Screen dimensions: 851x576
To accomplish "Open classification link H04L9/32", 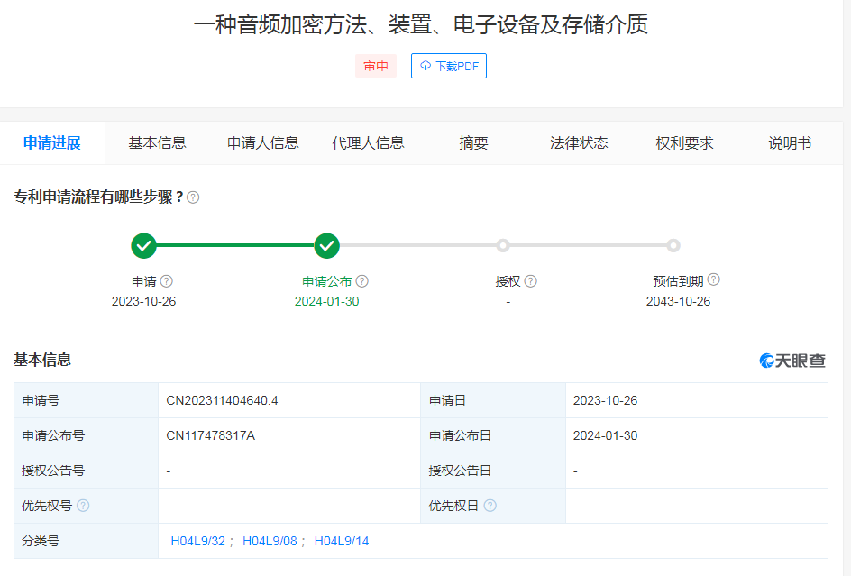I will tap(197, 541).
